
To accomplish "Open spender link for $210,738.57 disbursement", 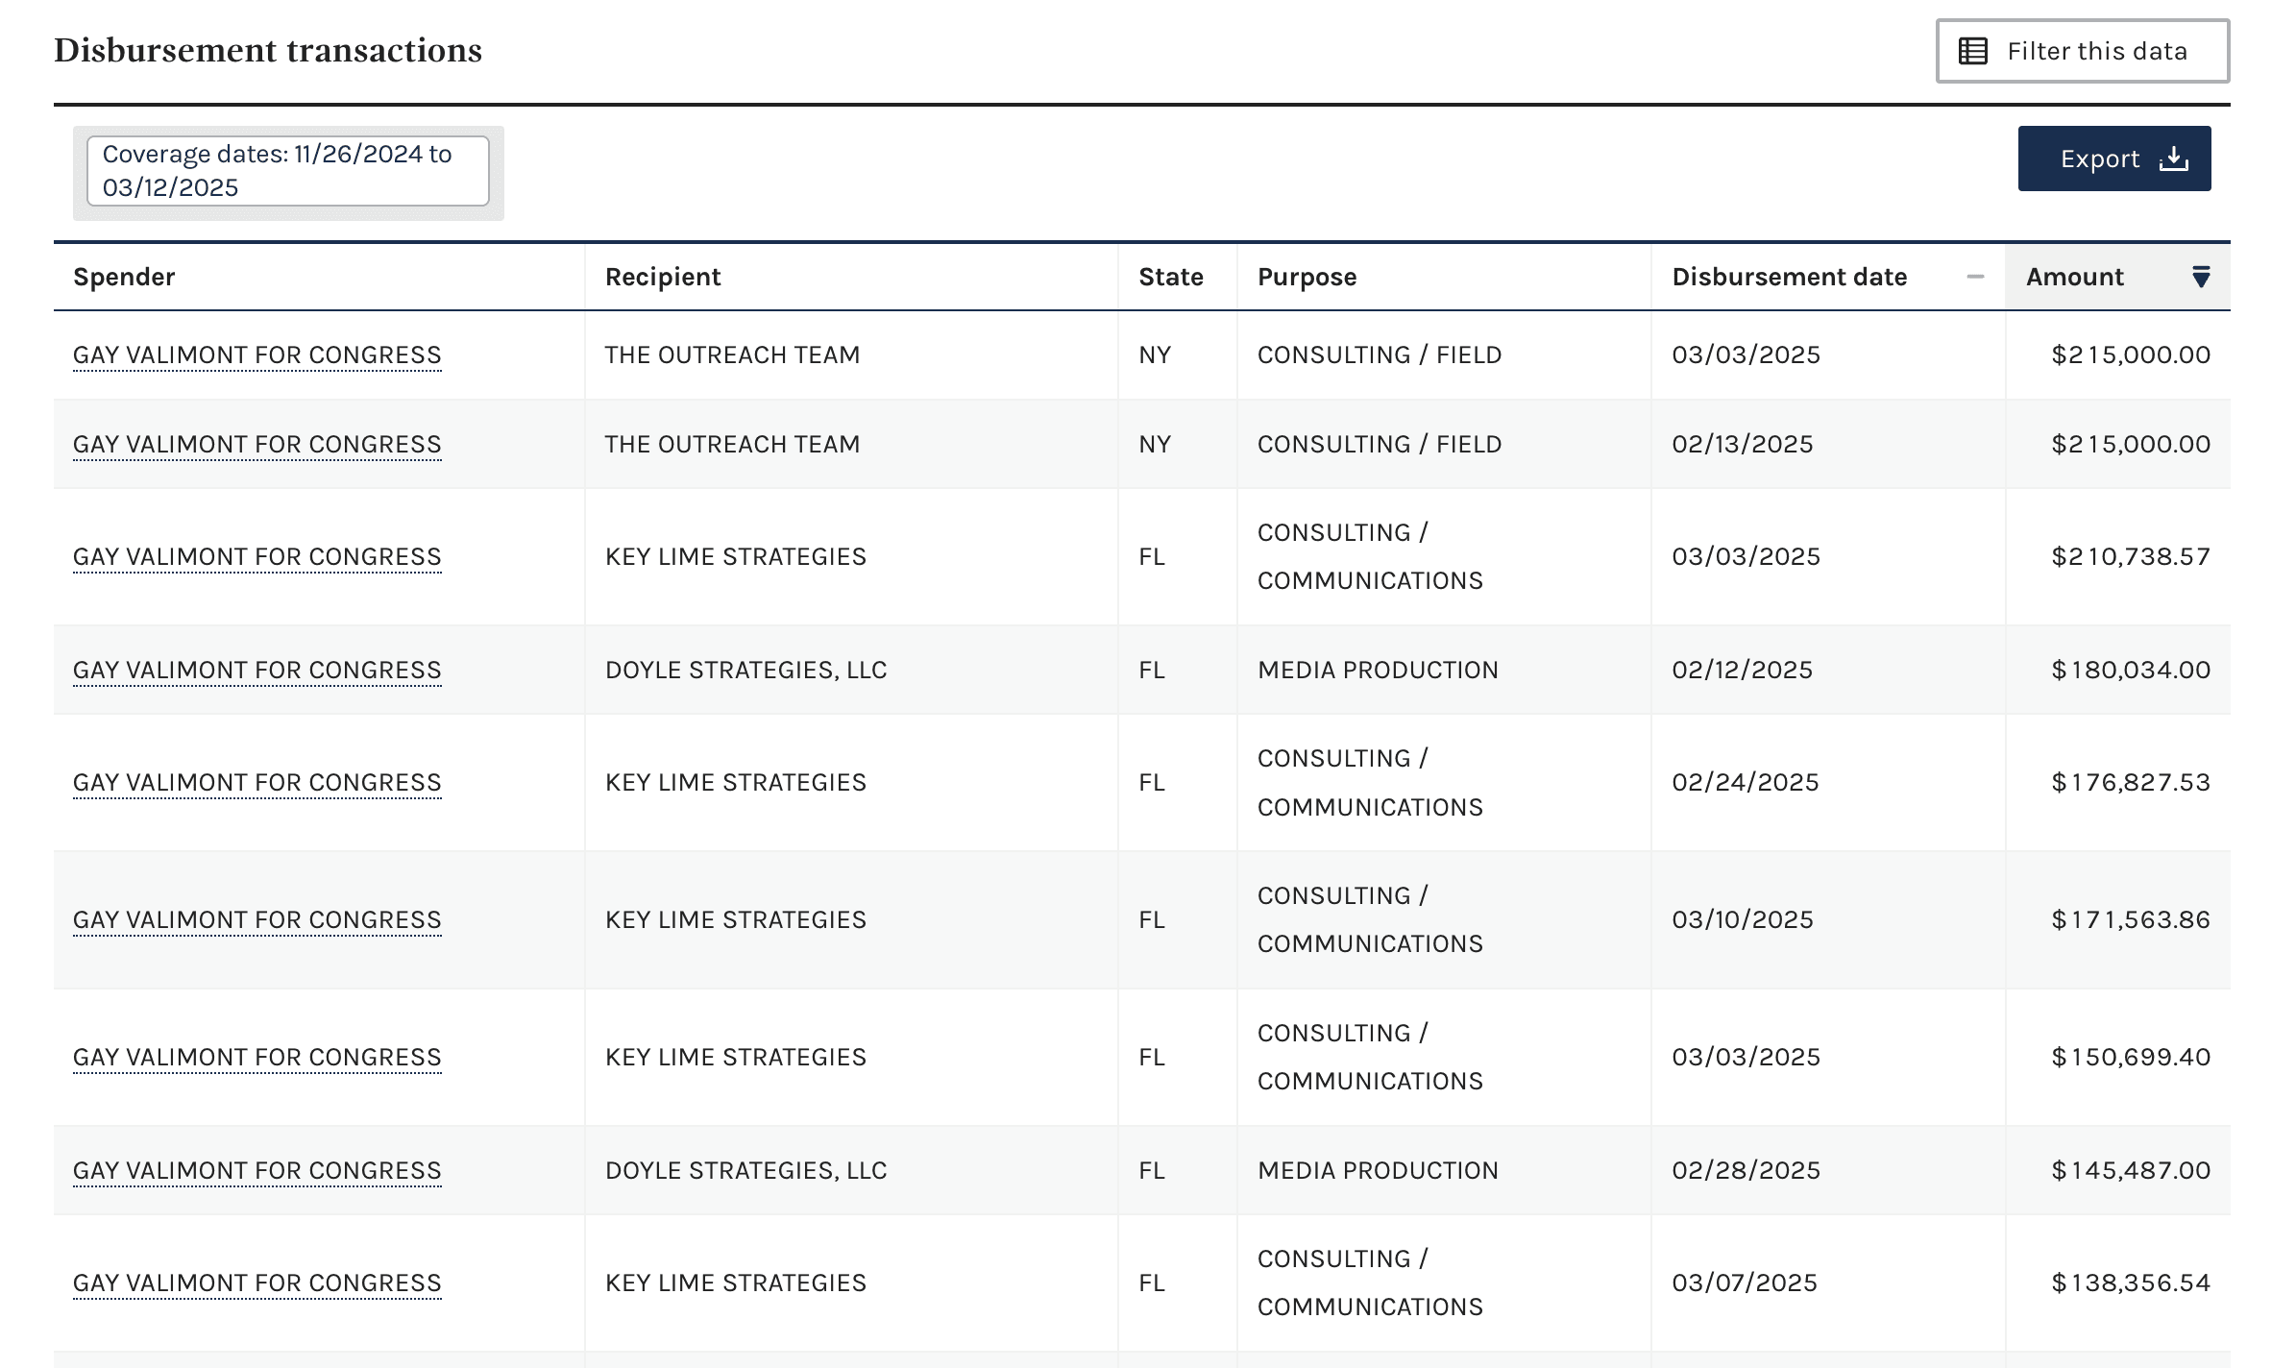I will 256,557.
